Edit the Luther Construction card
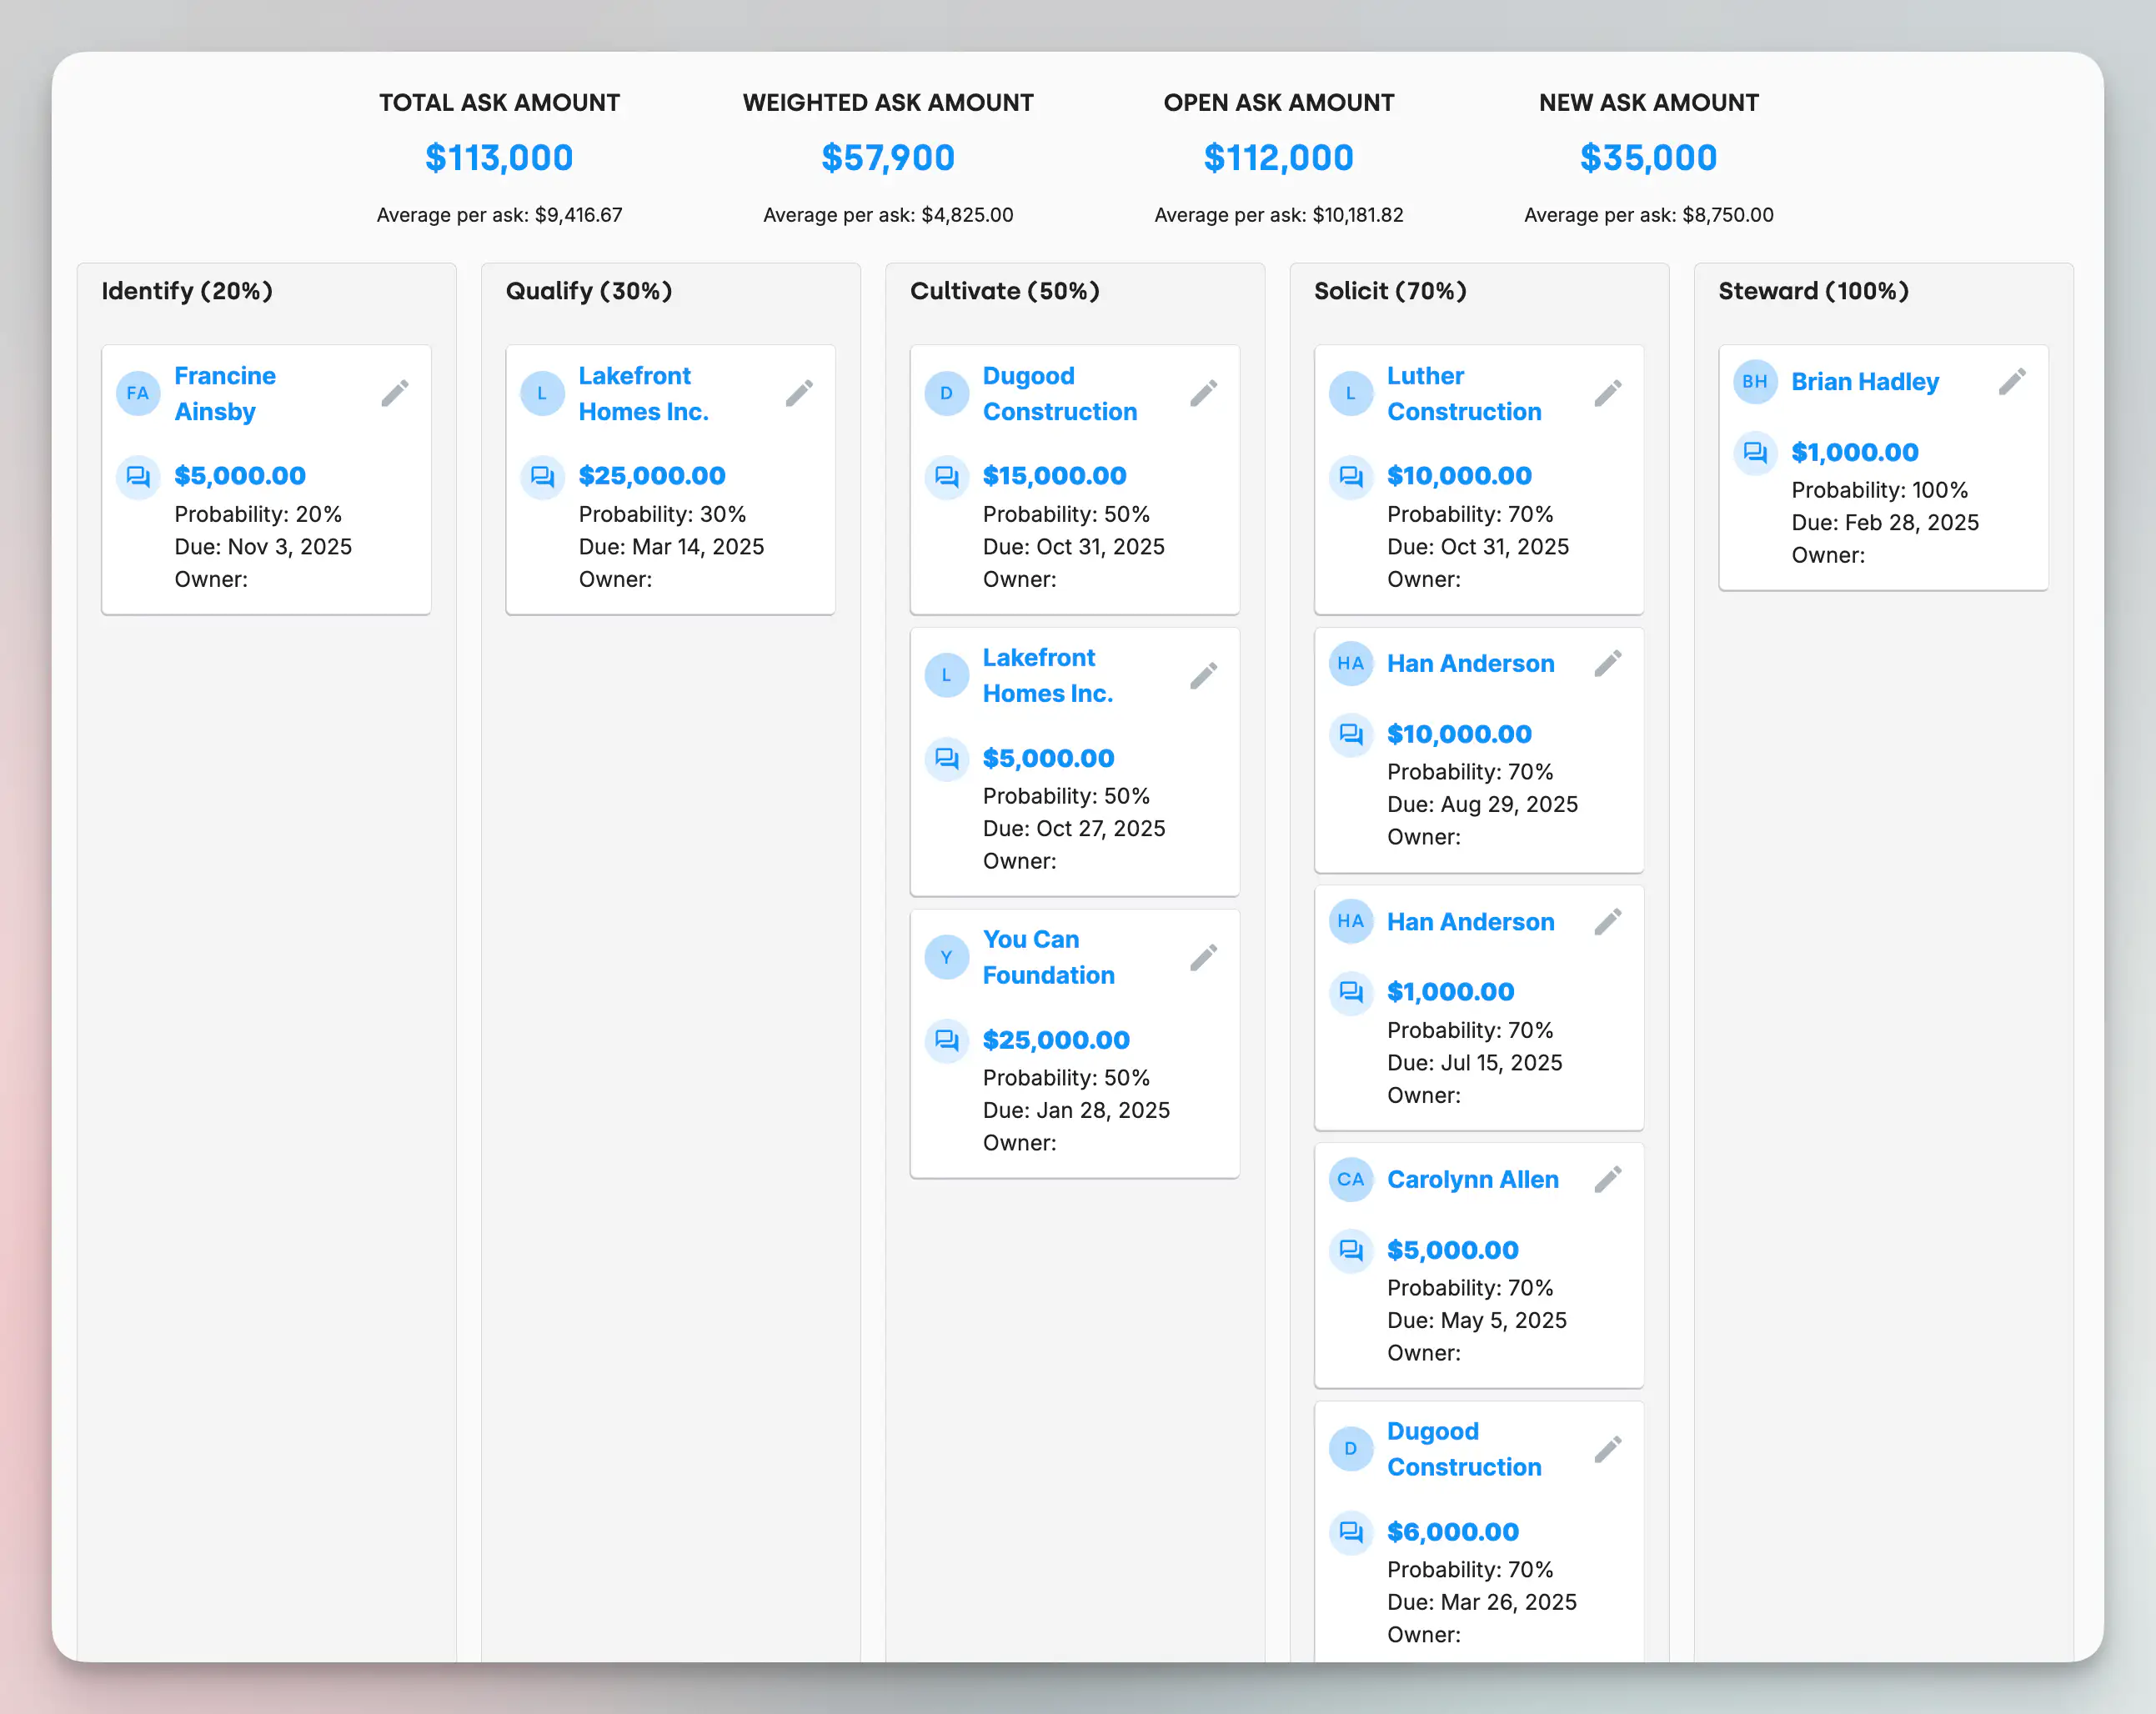This screenshot has height=1714, width=2156. pyautogui.click(x=1607, y=393)
